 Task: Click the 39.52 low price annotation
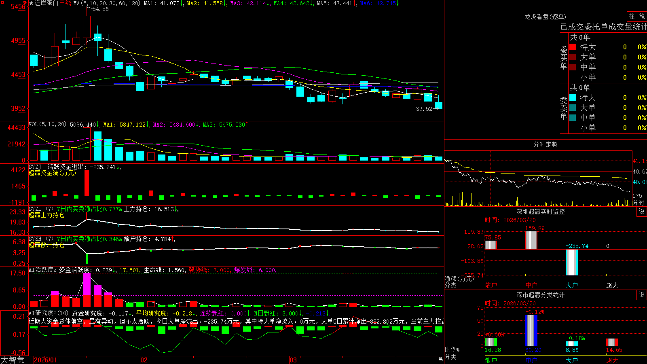[x=424, y=109]
